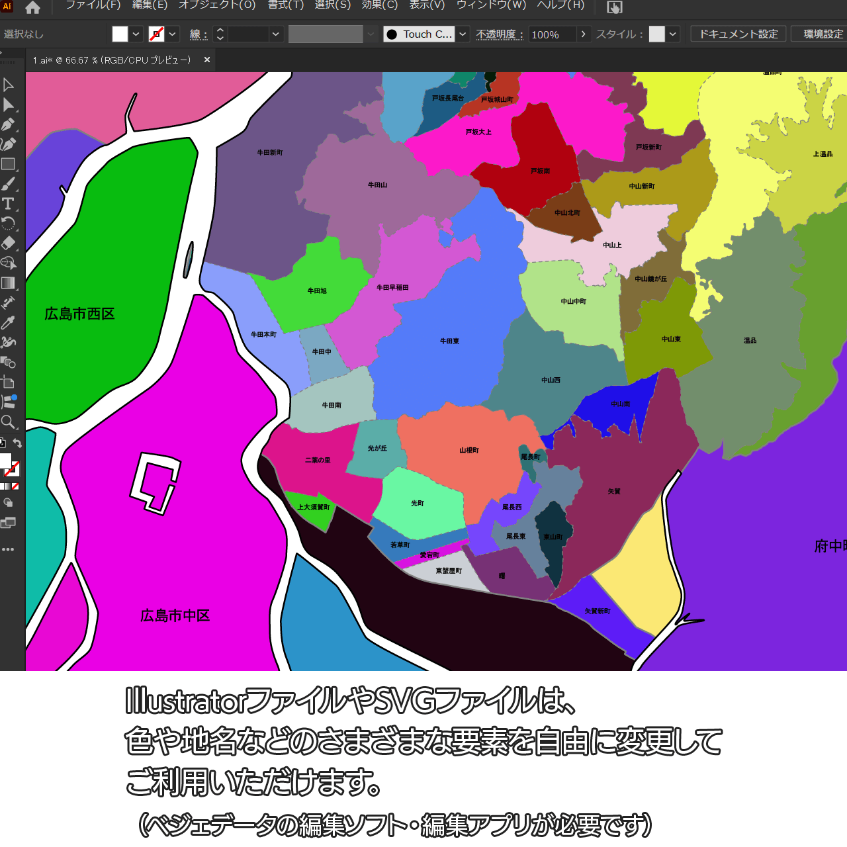Select the Direct Selection tool
The width and height of the screenshot is (847, 847).
tap(9, 105)
